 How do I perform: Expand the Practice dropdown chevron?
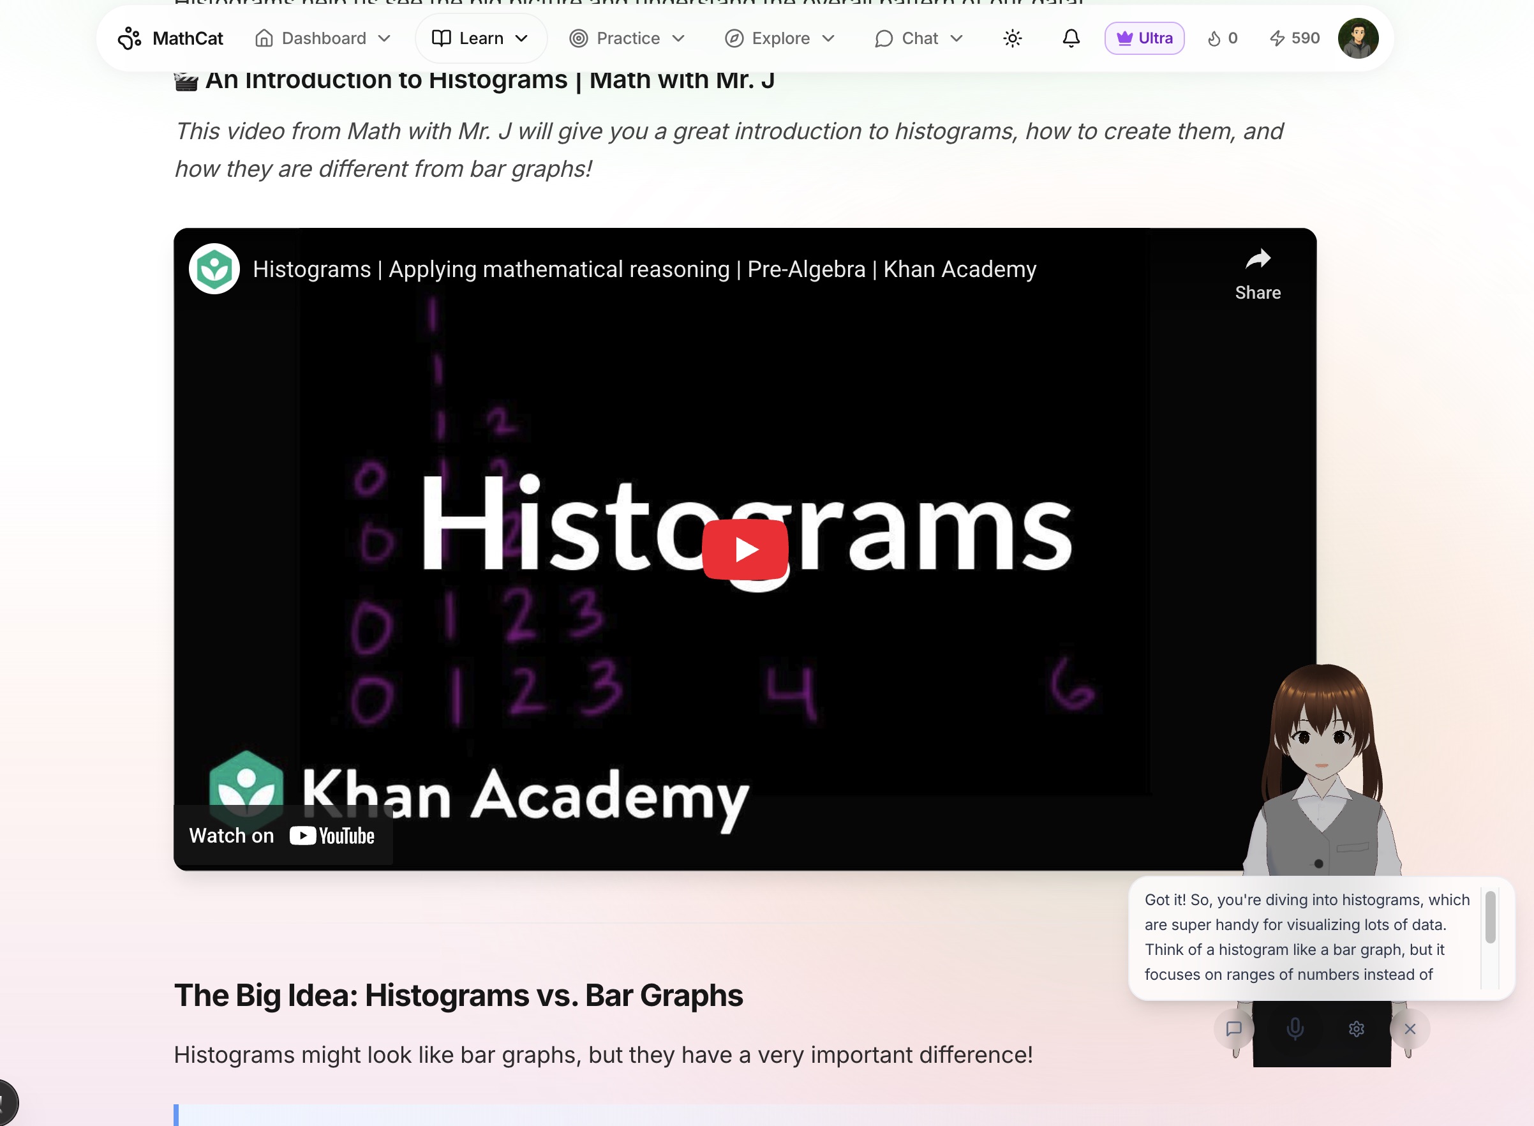pos(678,38)
